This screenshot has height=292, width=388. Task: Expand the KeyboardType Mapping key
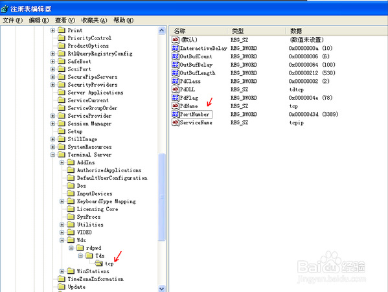coord(62,201)
